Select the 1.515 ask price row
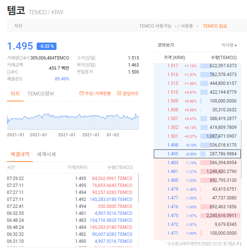The width and height of the screenshot is (247, 249). click(197, 83)
